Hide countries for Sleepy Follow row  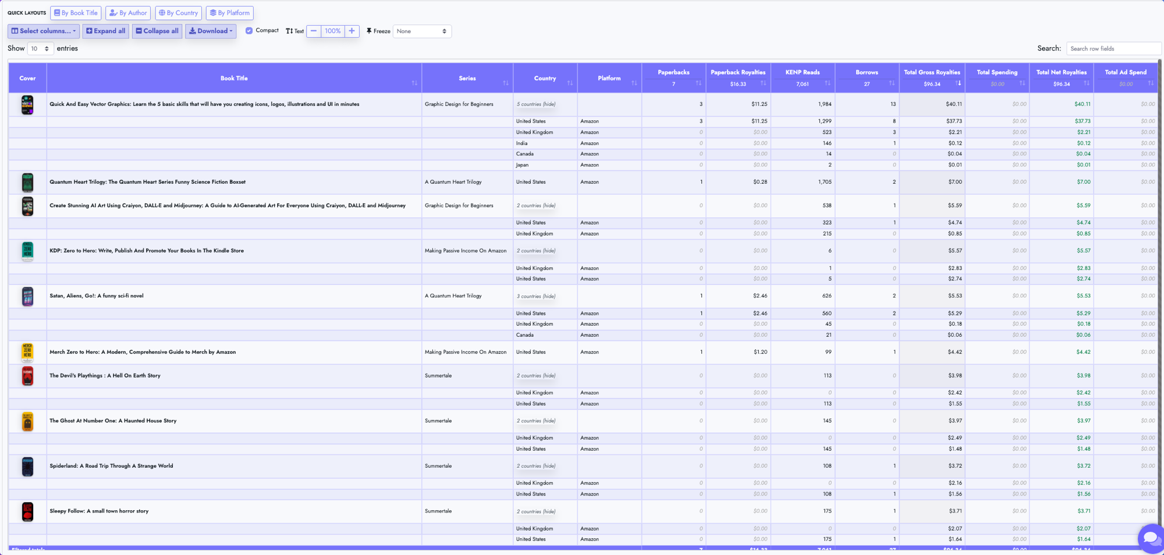click(536, 511)
